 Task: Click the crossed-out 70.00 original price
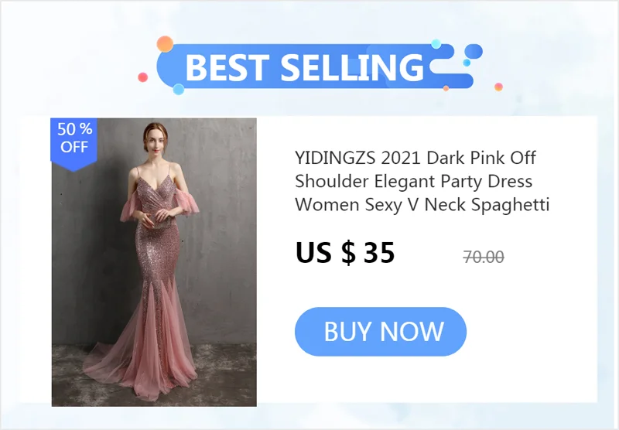pos(484,258)
